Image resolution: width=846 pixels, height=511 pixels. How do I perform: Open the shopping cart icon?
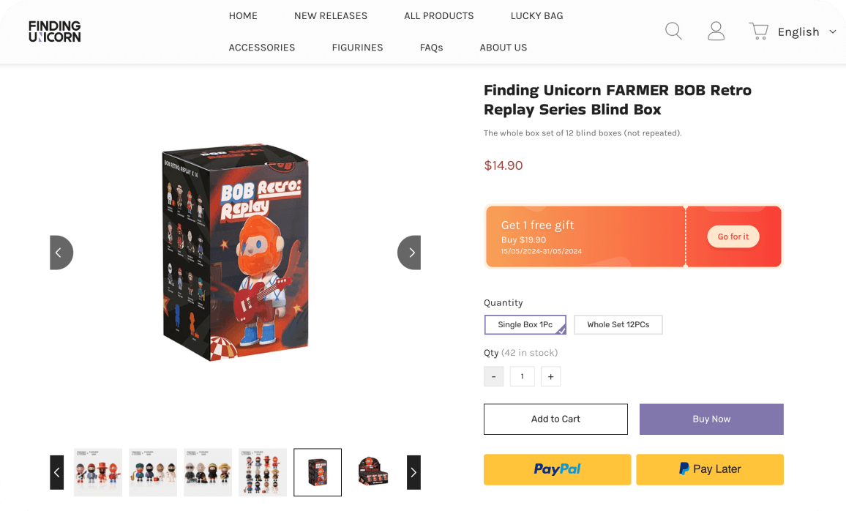click(758, 31)
